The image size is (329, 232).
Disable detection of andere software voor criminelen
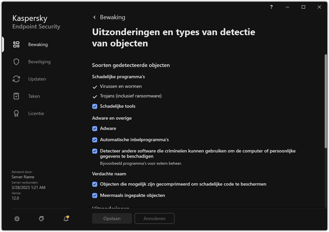pyautogui.click(x=95, y=151)
